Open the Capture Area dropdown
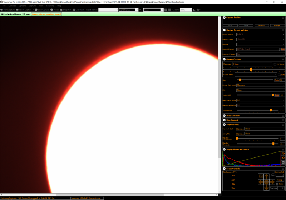This screenshot has height=200, width=286. [261, 39]
